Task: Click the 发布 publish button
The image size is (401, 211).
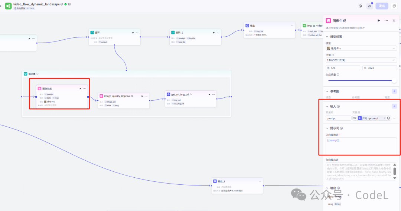Action: click(382, 6)
